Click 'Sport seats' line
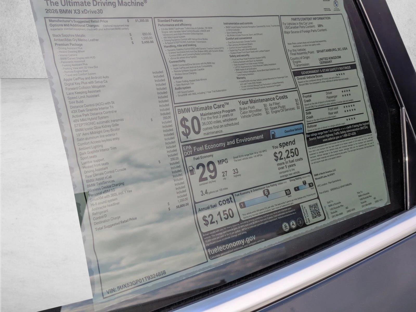 (x=88, y=157)
